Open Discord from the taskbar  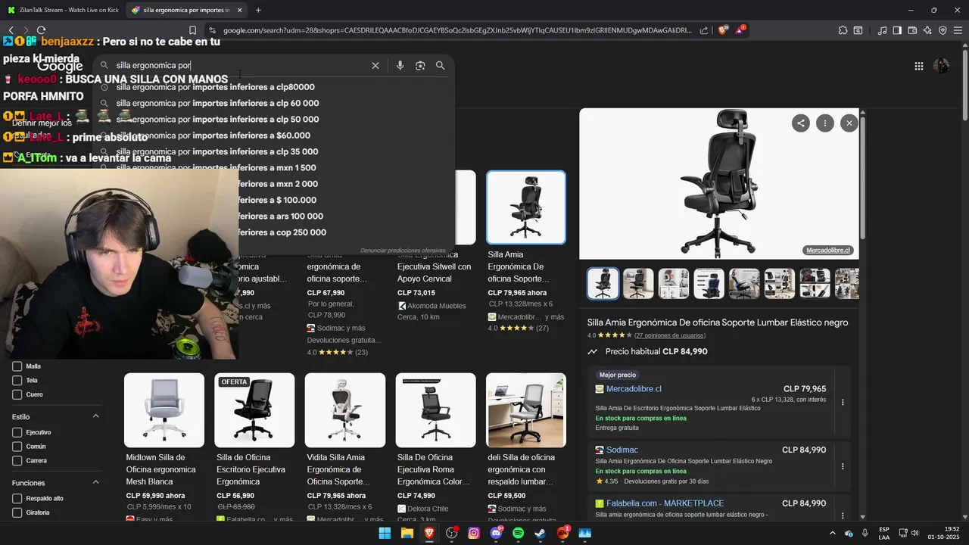[x=496, y=533]
